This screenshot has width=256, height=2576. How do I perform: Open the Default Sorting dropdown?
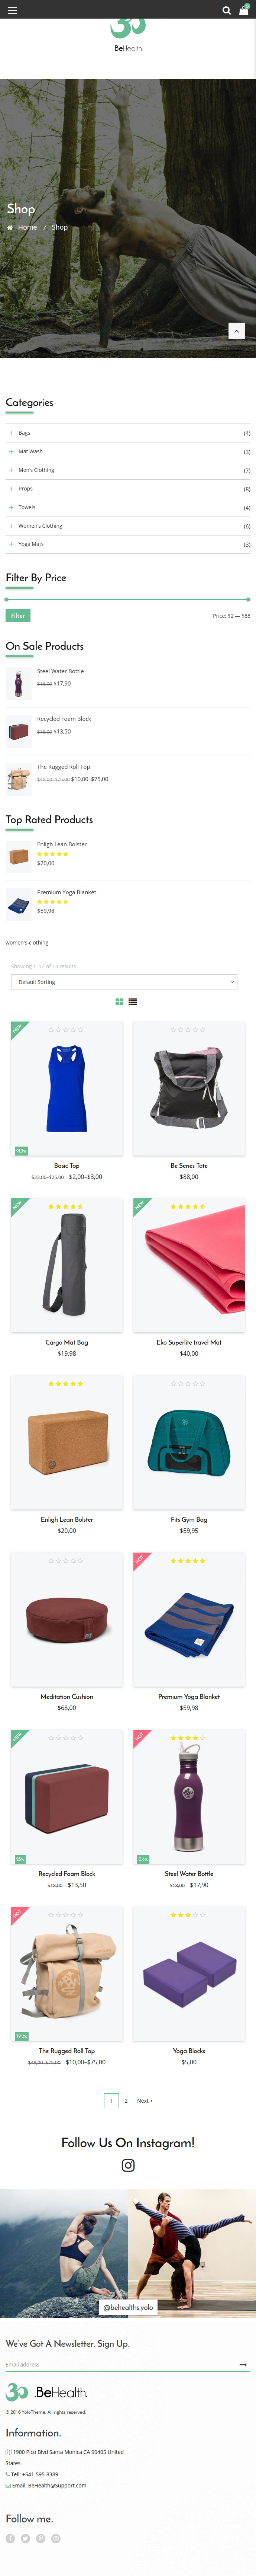point(125,982)
